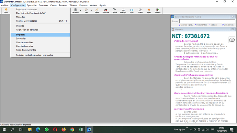Open the Reportes menu
Screen dimensions: 237x133
point(83,5)
